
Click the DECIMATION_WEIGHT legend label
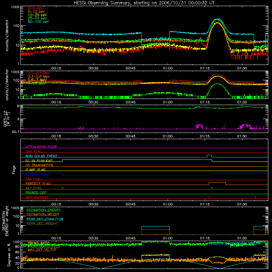tap(43, 215)
